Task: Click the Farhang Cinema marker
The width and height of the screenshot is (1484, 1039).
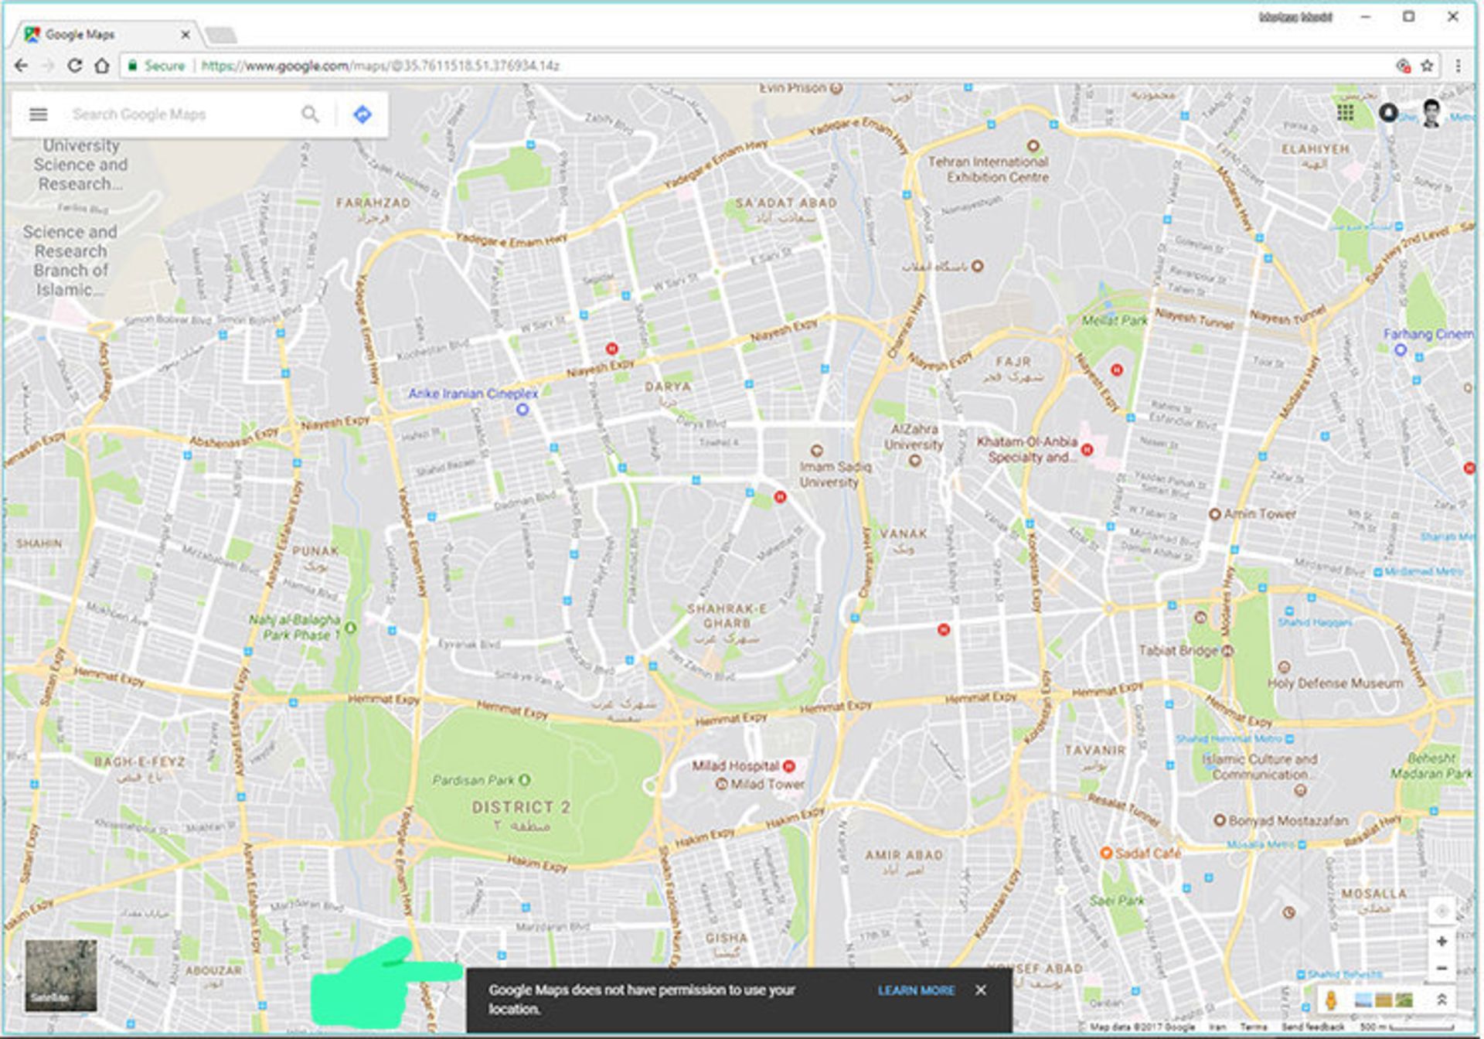Action: coord(1400,349)
